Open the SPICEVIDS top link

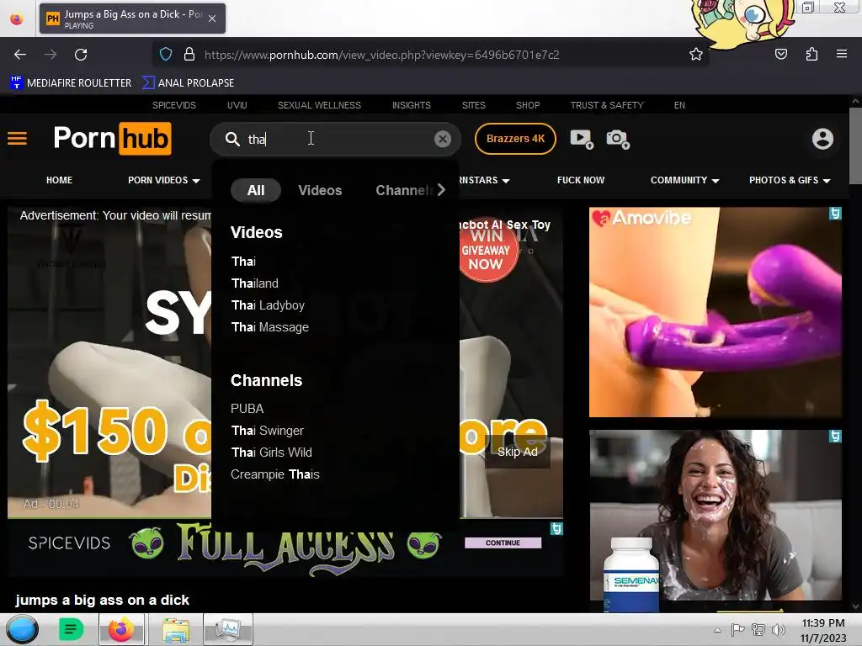coord(173,105)
